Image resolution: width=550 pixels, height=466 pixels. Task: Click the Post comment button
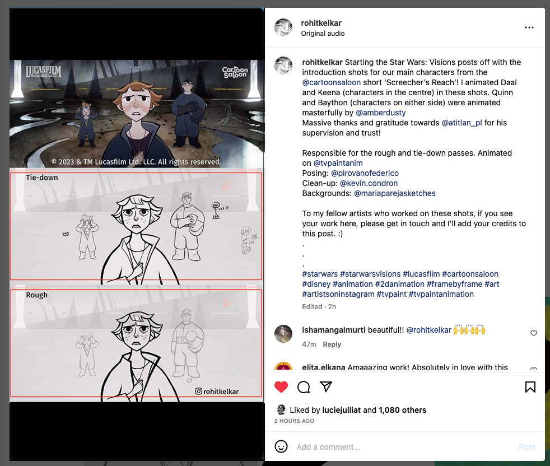click(527, 447)
